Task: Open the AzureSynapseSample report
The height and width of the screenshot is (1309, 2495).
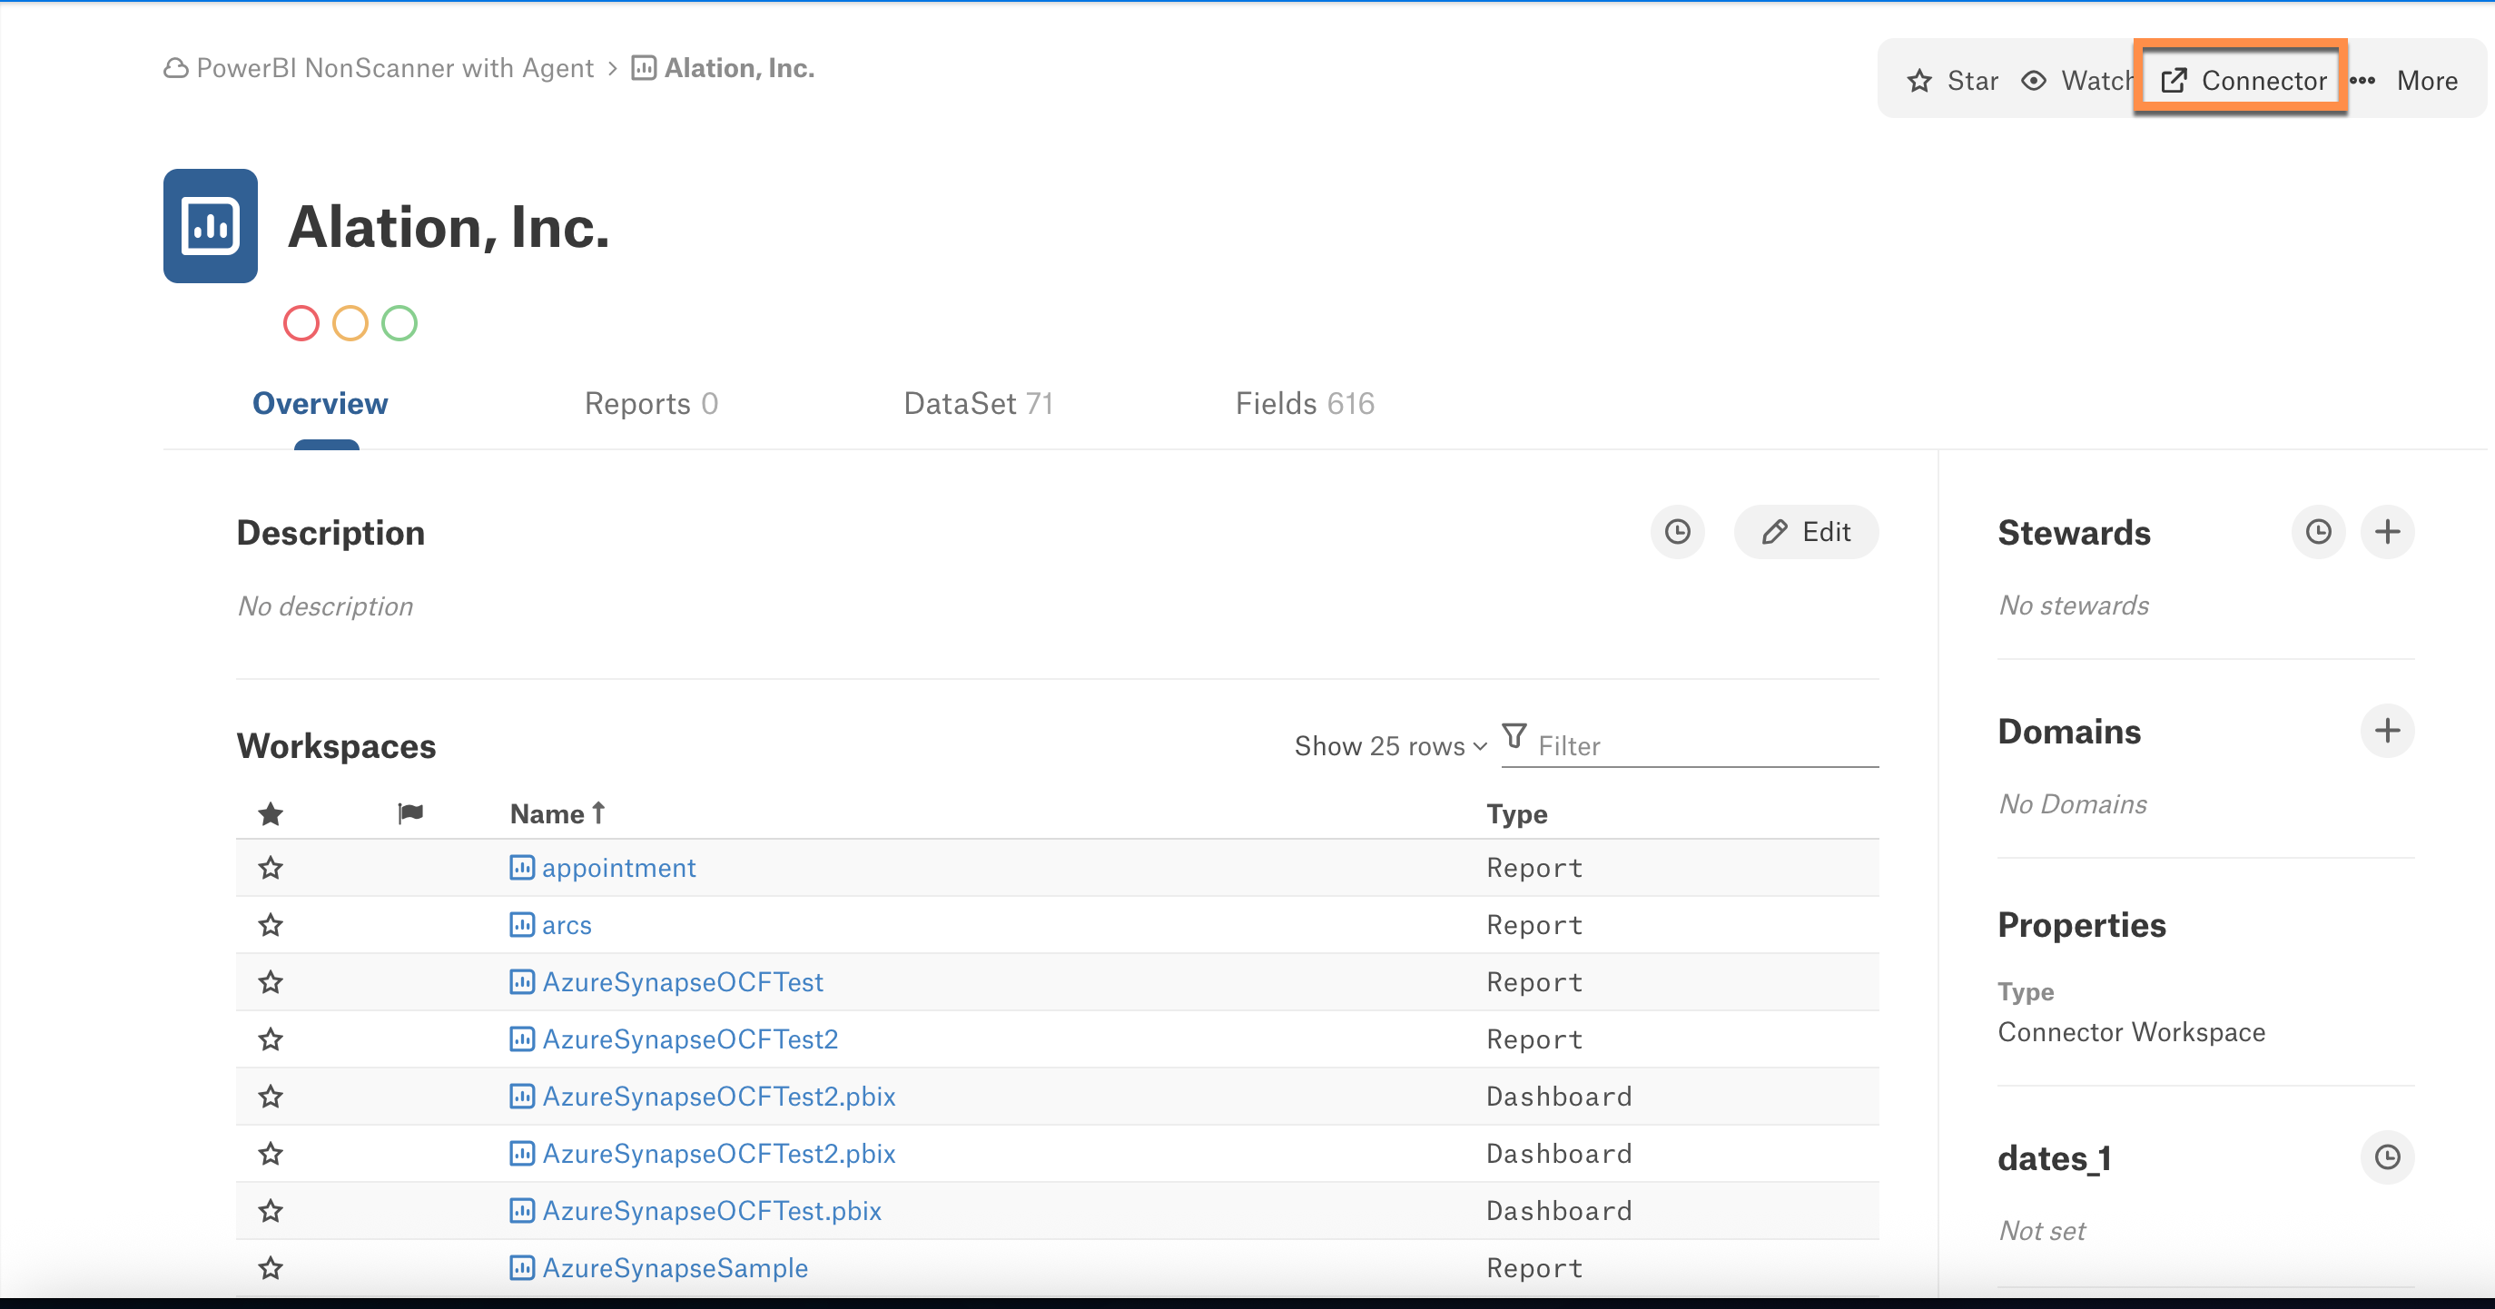Action: pyautogui.click(x=676, y=1267)
